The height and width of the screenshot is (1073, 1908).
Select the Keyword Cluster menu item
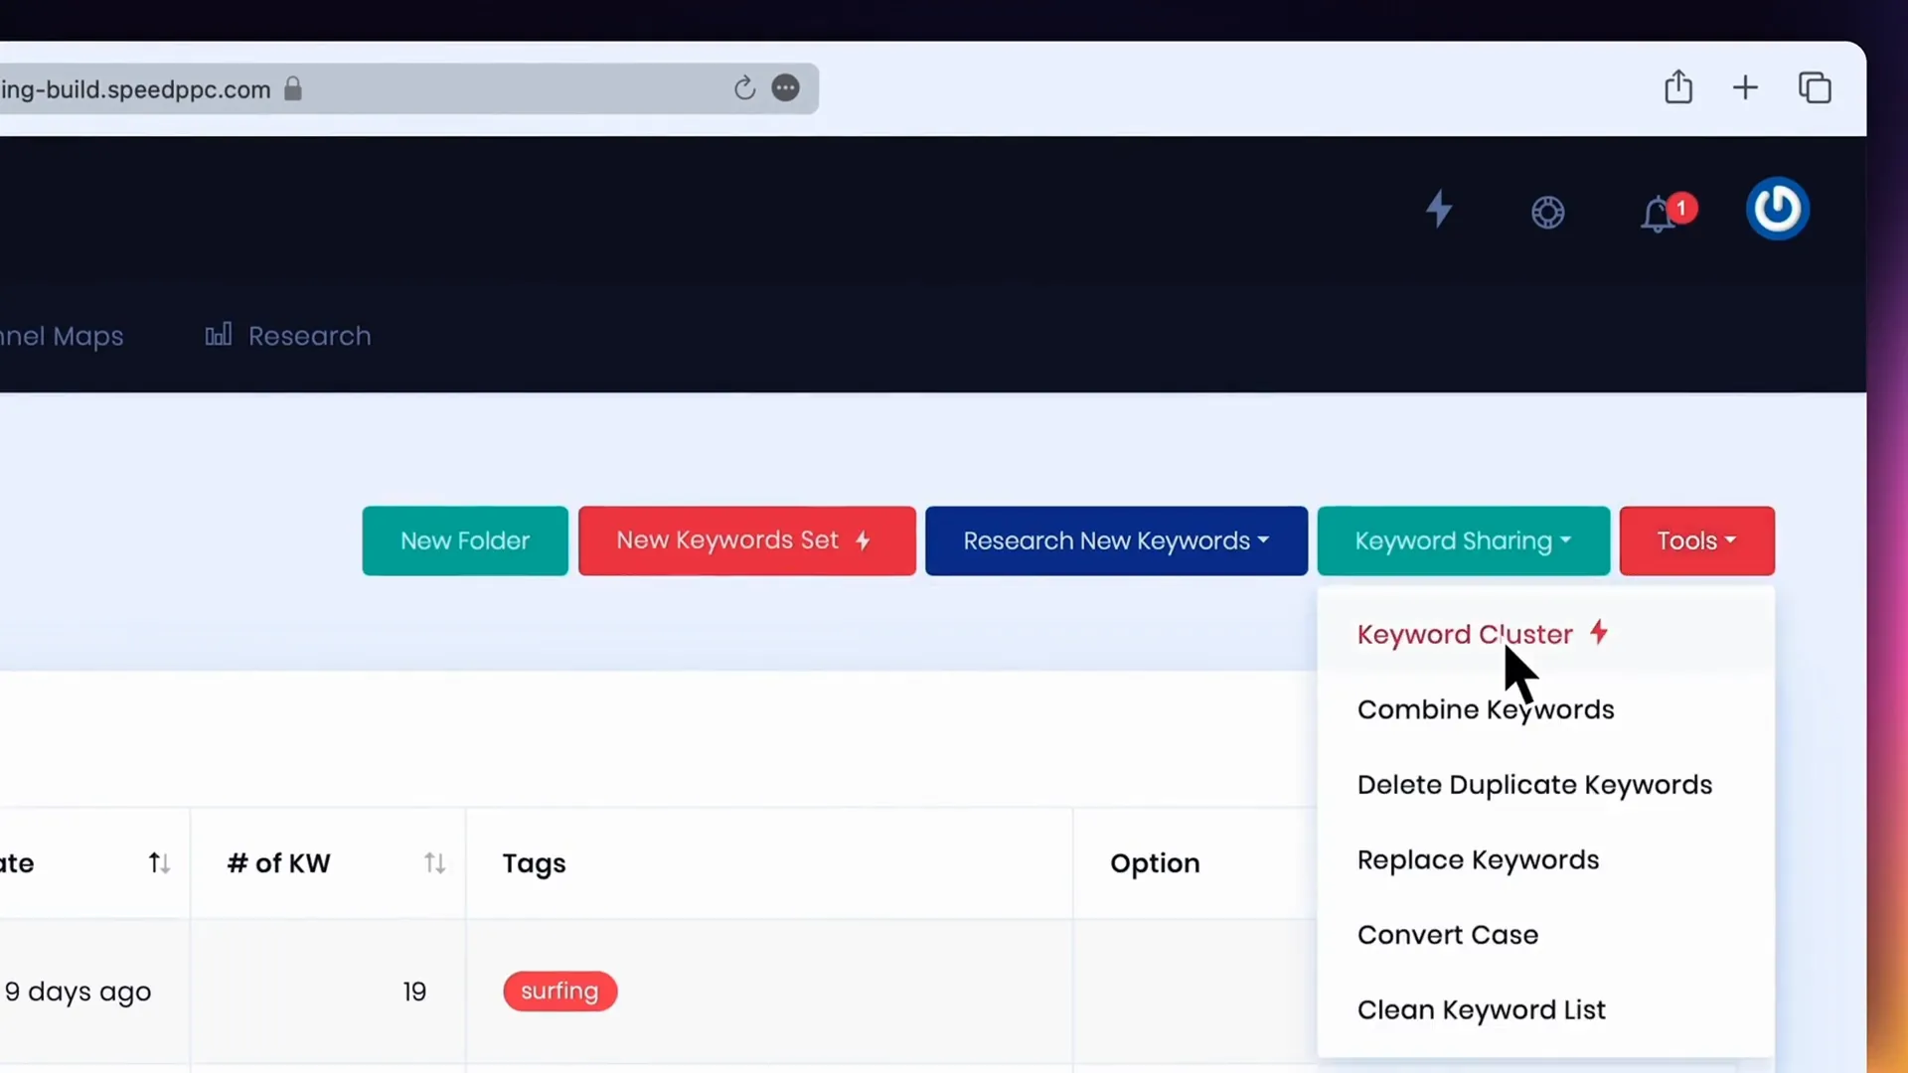click(1465, 634)
